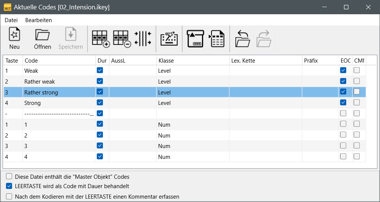Minimize the Aktuelle Codes window
380x202 pixels.
pyautogui.click(x=324, y=7)
